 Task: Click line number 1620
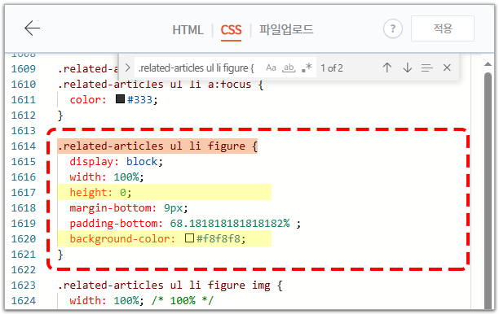(24, 239)
